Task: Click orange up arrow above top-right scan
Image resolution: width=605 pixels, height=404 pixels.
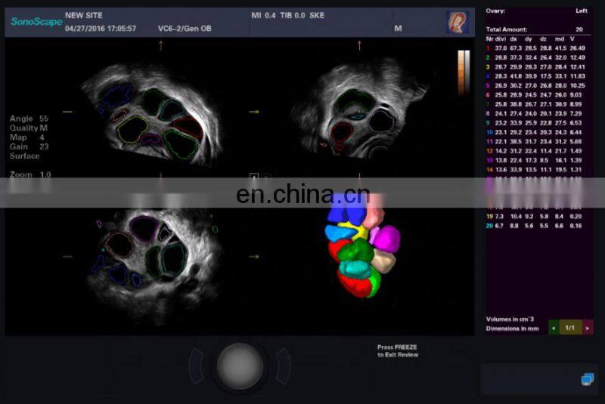Action: (x=360, y=45)
